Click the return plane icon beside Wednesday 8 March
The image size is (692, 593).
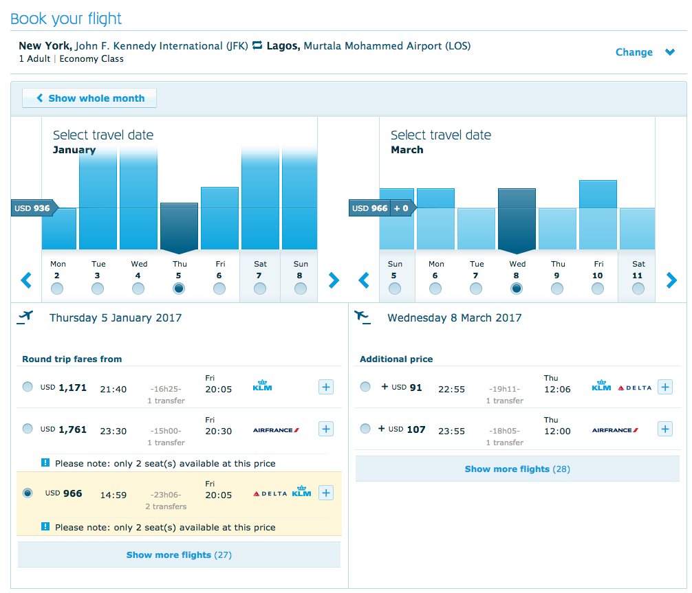(363, 317)
